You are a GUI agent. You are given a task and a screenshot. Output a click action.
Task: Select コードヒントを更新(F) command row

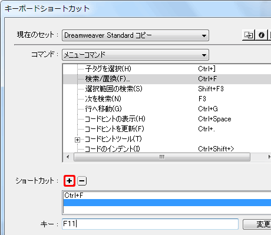click(x=167, y=129)
